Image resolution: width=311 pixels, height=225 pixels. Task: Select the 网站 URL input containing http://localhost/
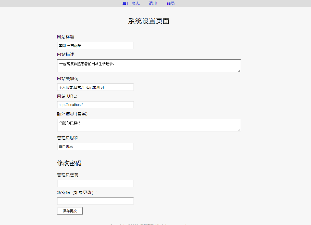click(95, 105)
